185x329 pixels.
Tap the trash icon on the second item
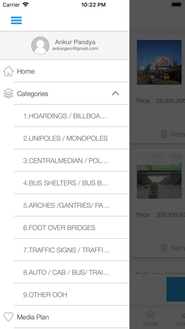164,248
